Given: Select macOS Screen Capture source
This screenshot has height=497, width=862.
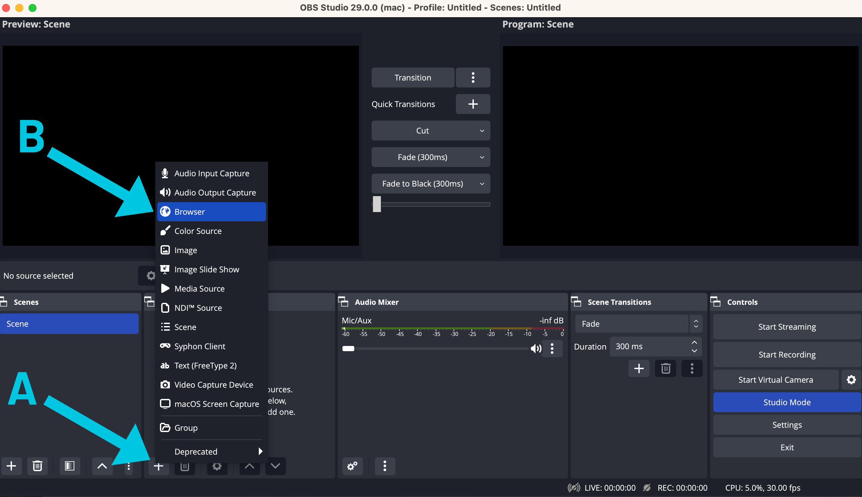Looking at the screenshot, I should (211, 404).
